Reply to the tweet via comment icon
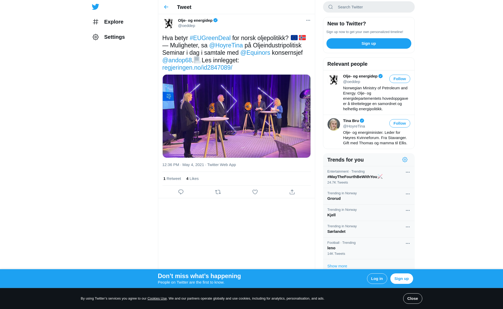 click(x=181, y=192)
